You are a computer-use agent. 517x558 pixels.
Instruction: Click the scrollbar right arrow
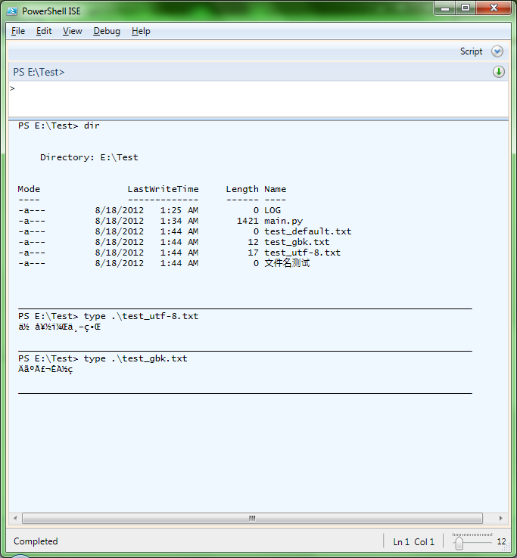(501, 518)
